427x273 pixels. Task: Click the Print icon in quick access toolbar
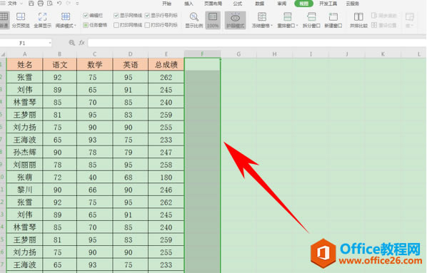click(x=40, y=4)
